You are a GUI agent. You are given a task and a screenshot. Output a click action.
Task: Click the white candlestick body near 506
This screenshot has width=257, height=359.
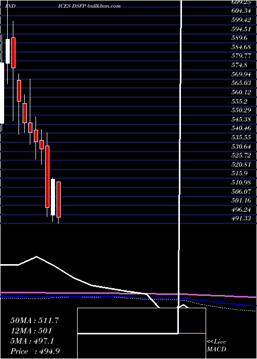click(x=53, y=197)
